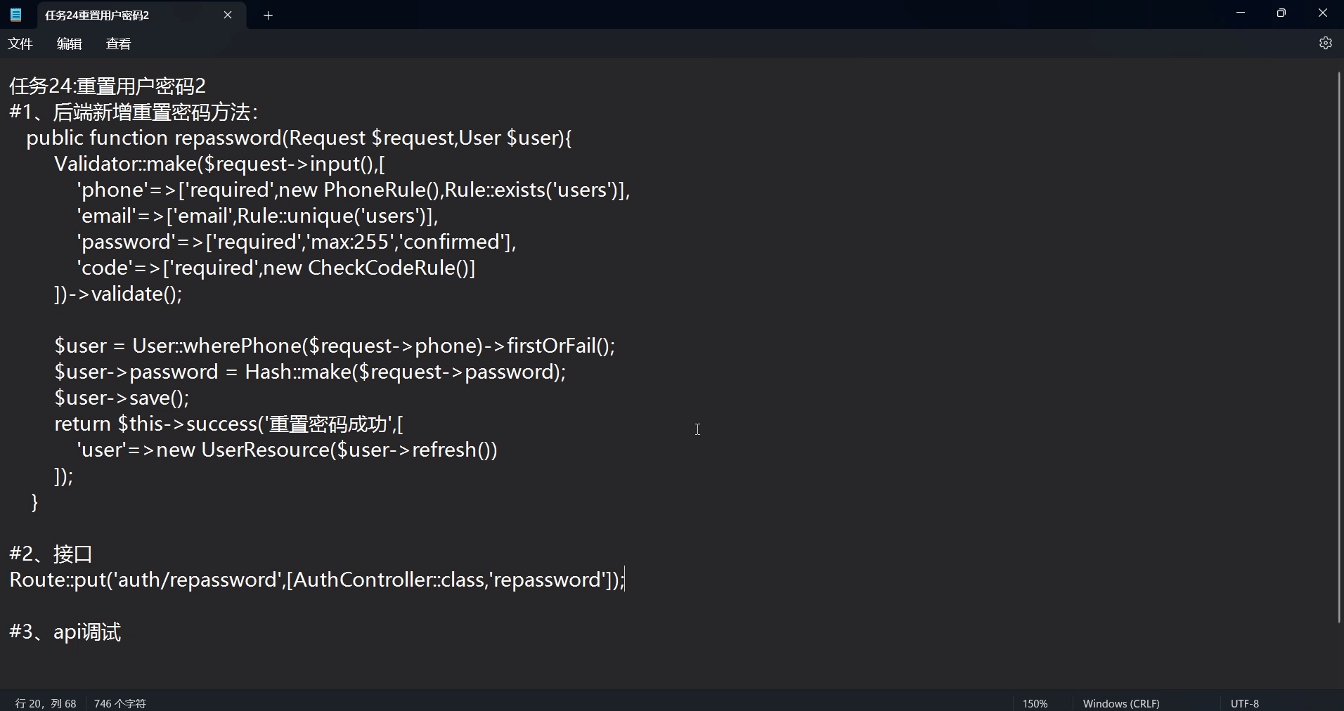Open Notepad settings gear icon

[x=1325, y=44]
